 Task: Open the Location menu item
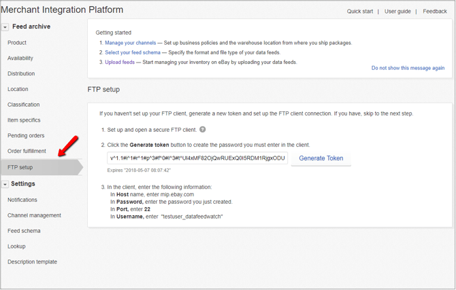(18, 89)
